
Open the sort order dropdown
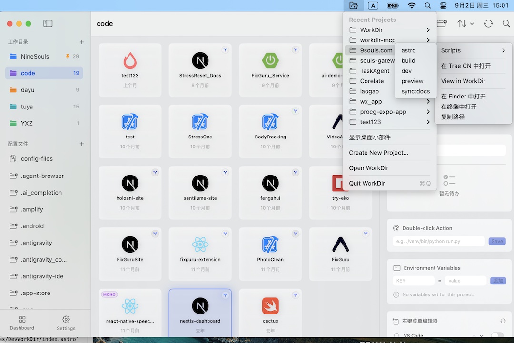point(465,24)
